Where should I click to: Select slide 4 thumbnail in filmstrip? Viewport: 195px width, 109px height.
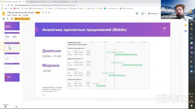click(12, 57)
